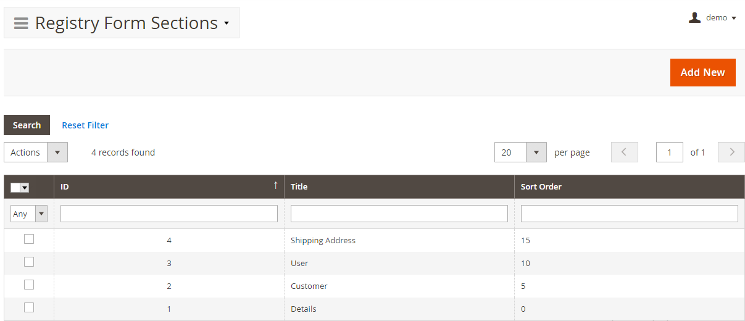Click the Add New button
The image size is (745, 321).
(x=702, y=72)
